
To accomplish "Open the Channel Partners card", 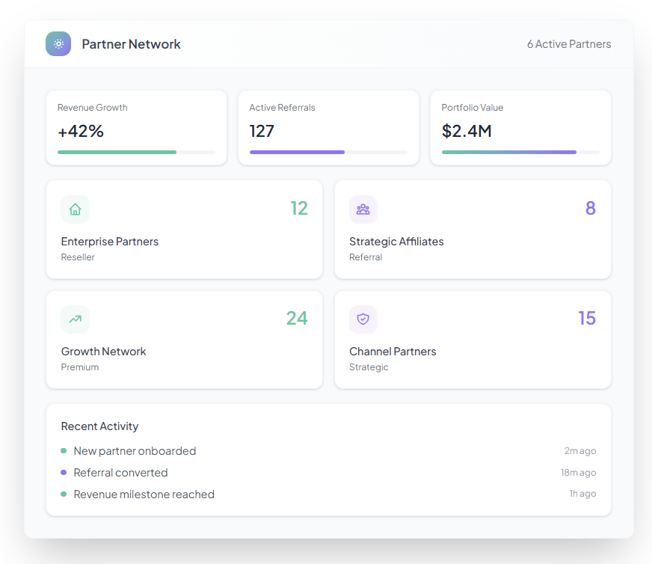I will [473, 340].
